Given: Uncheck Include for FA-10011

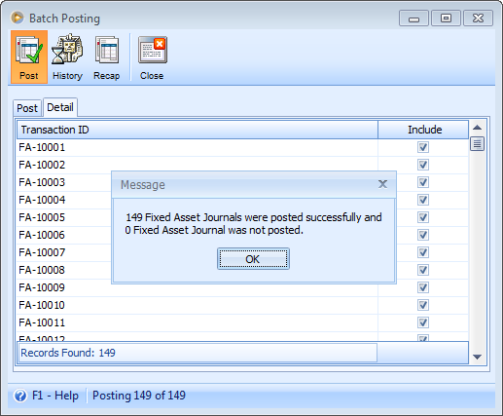Looking at the screenshot, I should coord(423,322).
